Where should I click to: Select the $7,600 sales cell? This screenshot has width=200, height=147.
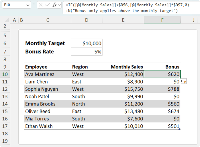[123, 119]
